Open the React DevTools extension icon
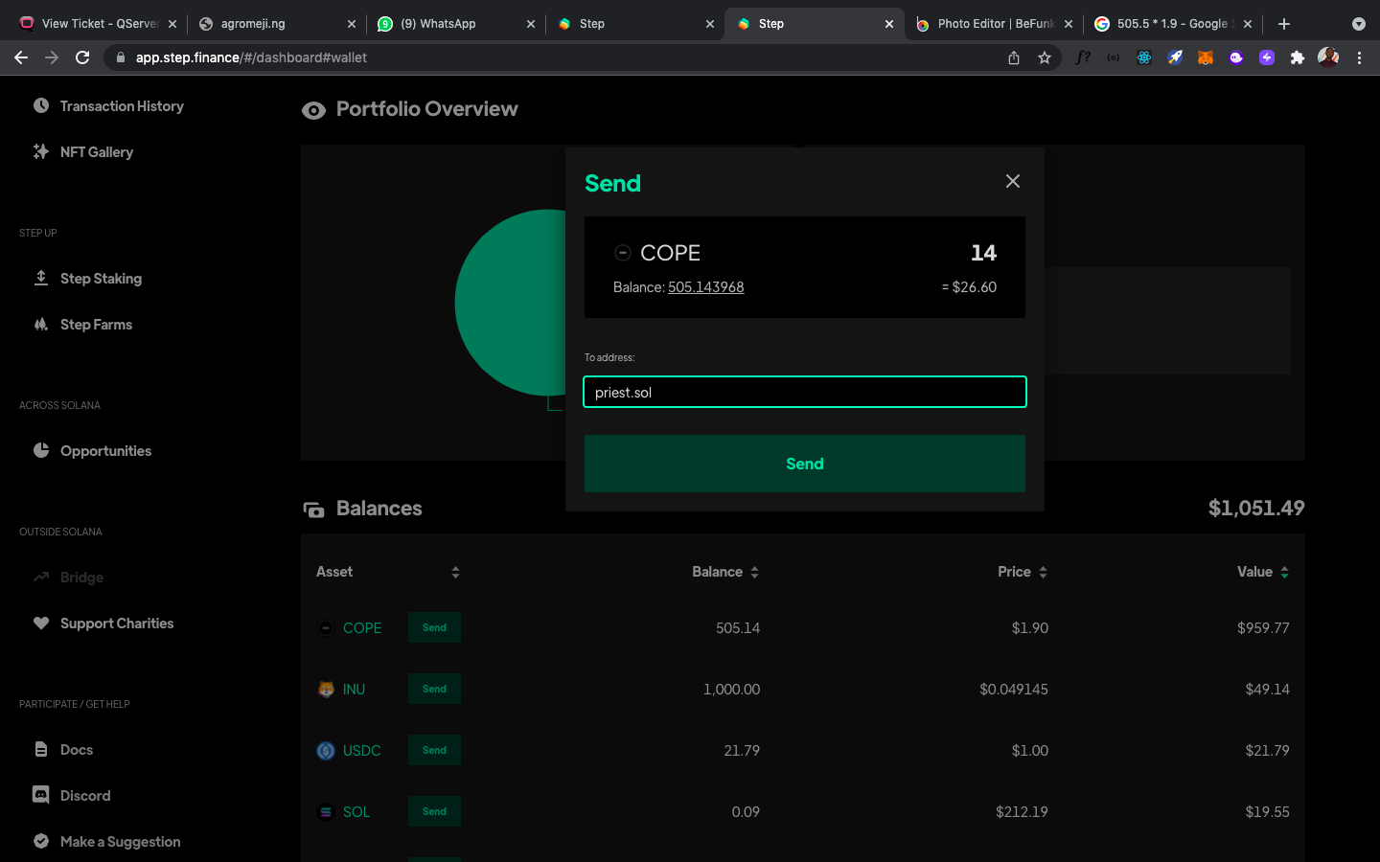1380x862 pixels. 1144,57
